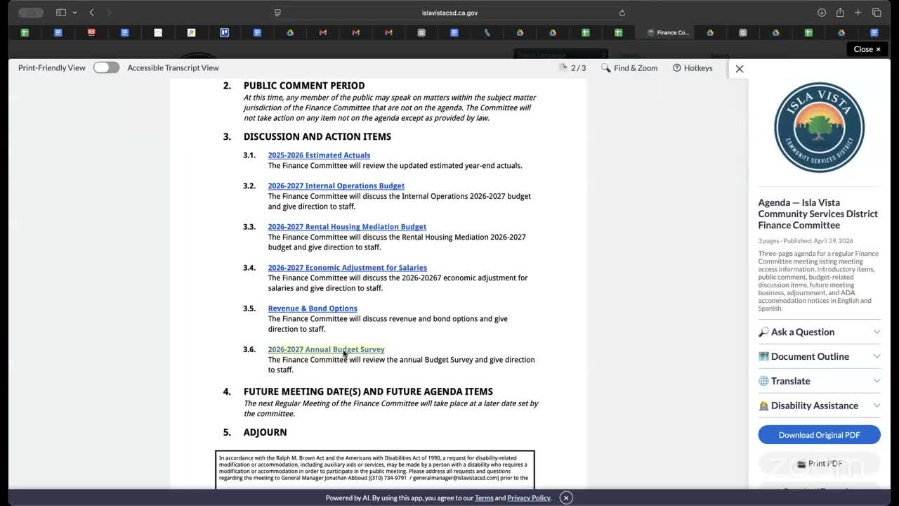Go back with the Safari back arrow
The height and width of the screenshot is (506, 899).
[91, 13]
